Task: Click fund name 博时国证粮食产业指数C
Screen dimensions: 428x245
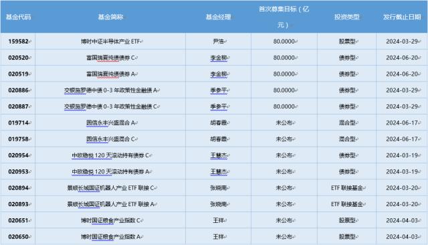Action: pos(110,220)
